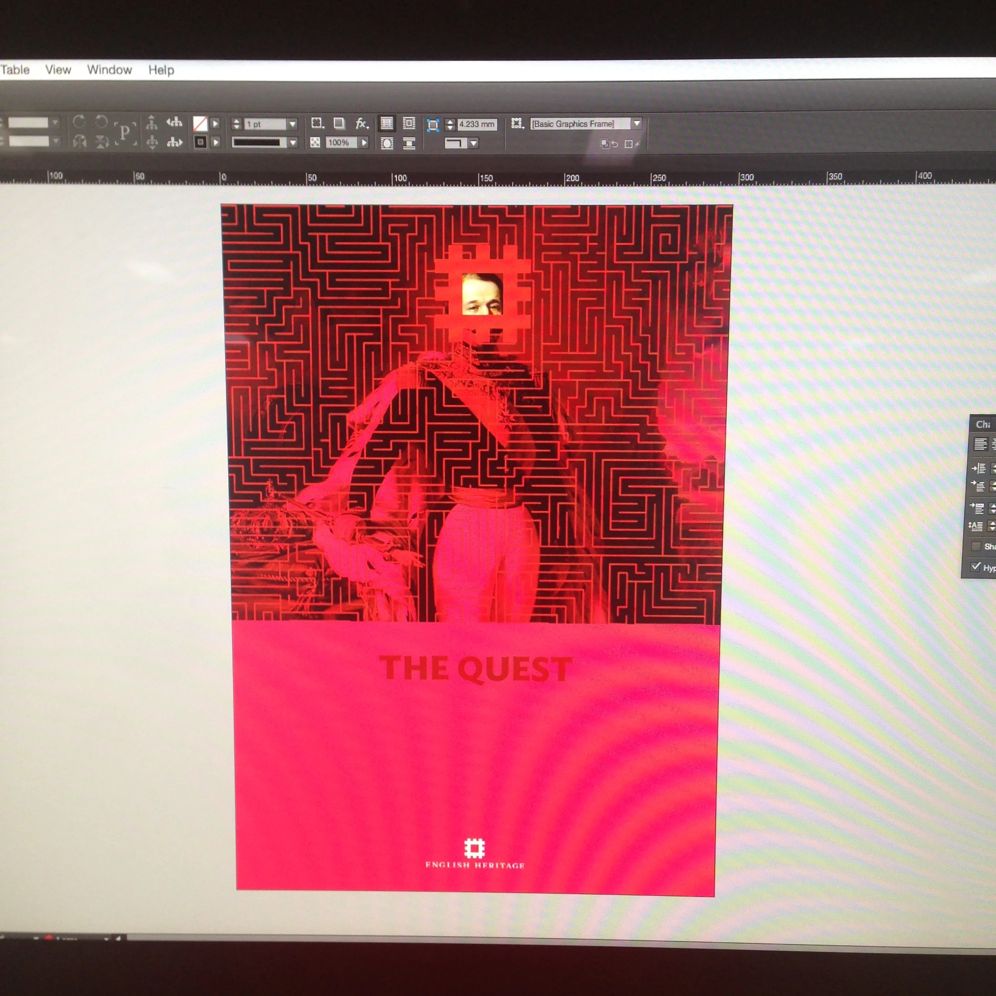
Task: Click the Drop Cap Number of Lines icon
Action: [x=975, y=526]
